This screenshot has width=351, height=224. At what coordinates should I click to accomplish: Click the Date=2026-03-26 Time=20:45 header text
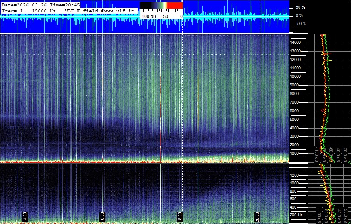(x=40, y=5)
